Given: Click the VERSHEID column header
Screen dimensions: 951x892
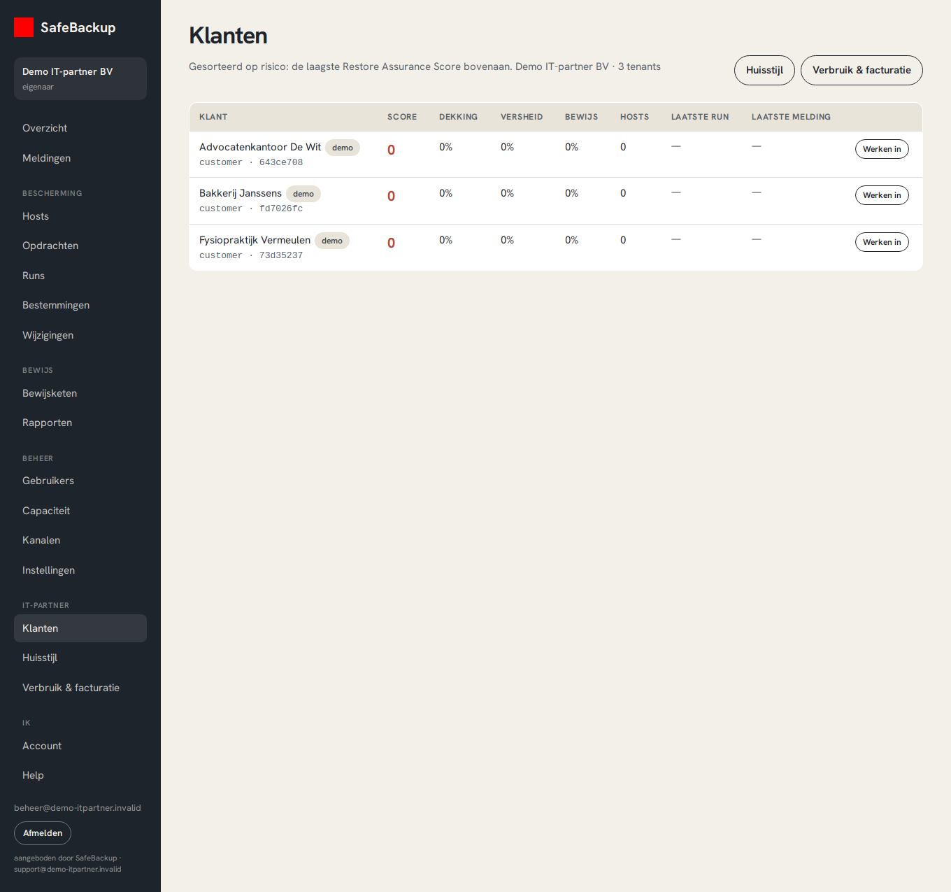Looking at the screenshot, I should click(522, 117).
